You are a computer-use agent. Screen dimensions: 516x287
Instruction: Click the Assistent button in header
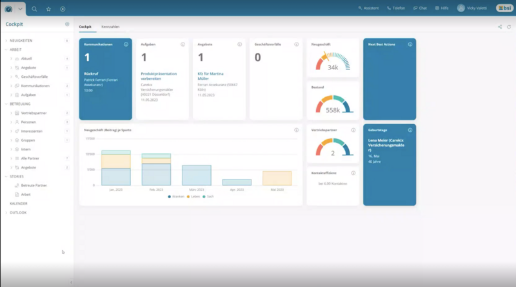click(x=368, y=8)
